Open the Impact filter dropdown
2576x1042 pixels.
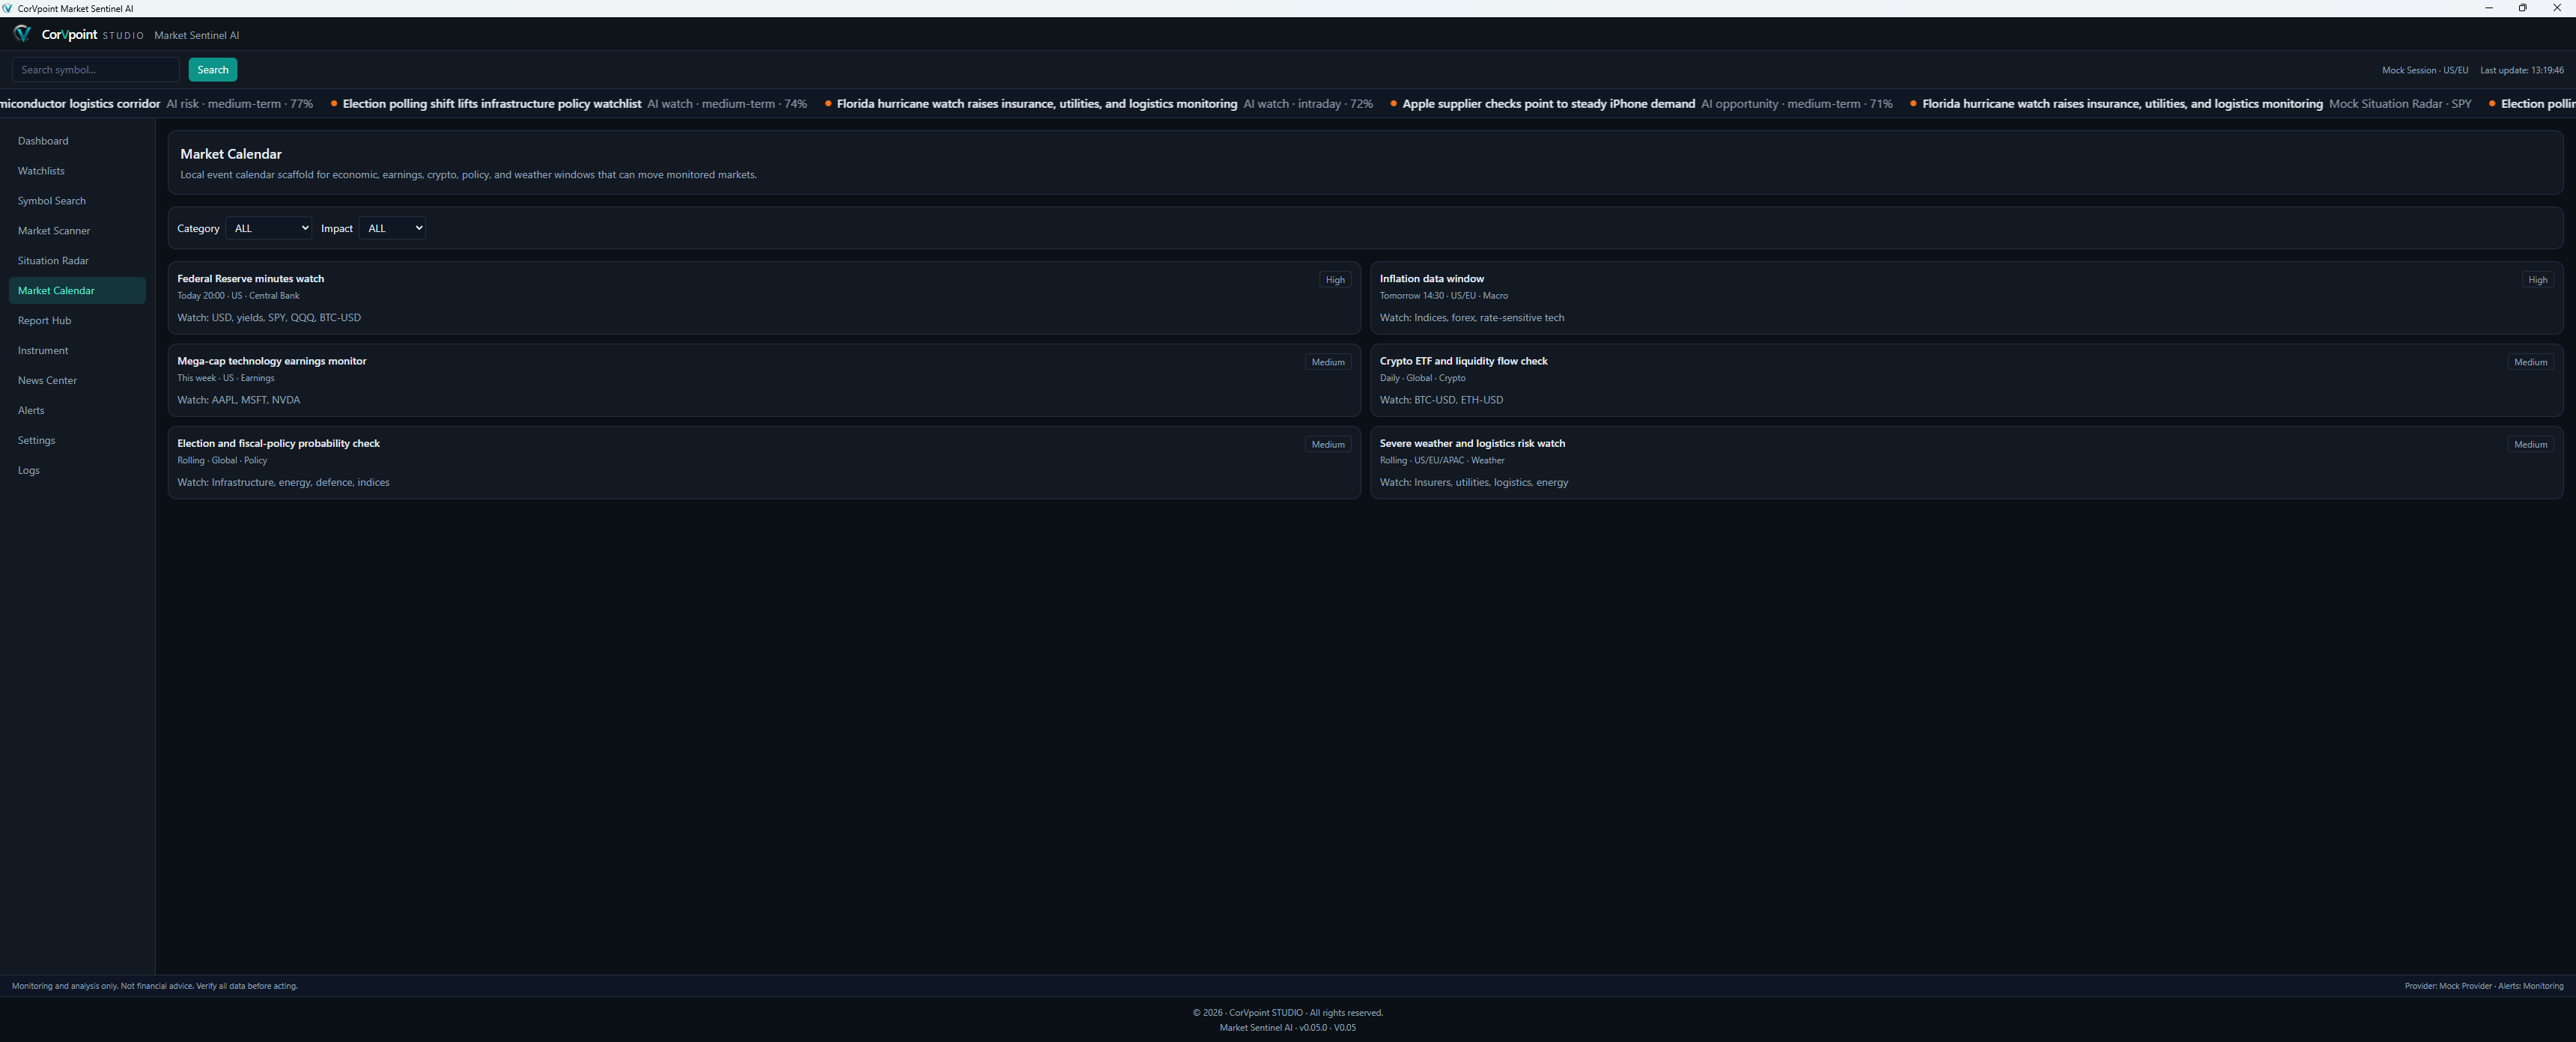pos(393,228)
